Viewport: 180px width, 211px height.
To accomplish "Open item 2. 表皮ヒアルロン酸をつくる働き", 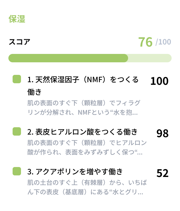I will 82,132.
